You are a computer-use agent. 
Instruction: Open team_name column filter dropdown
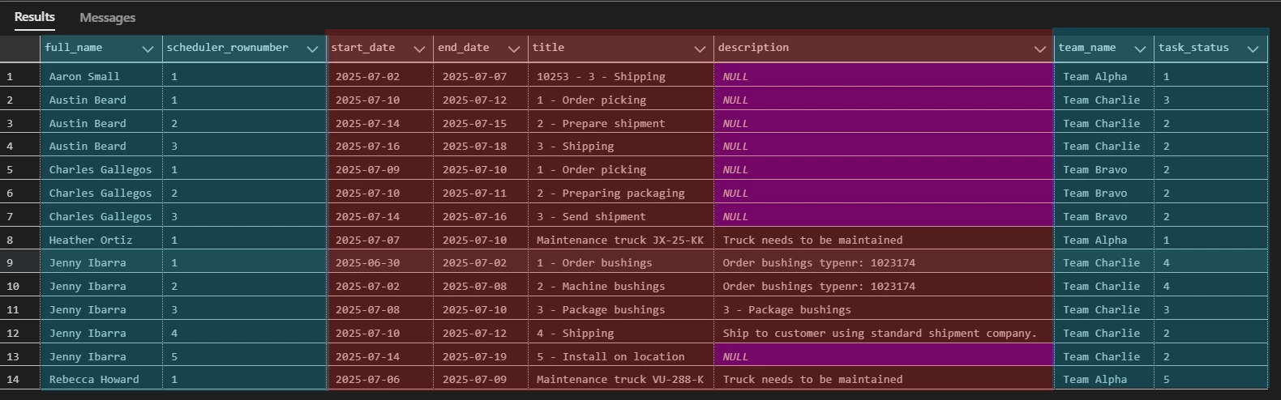(1140, 49)
